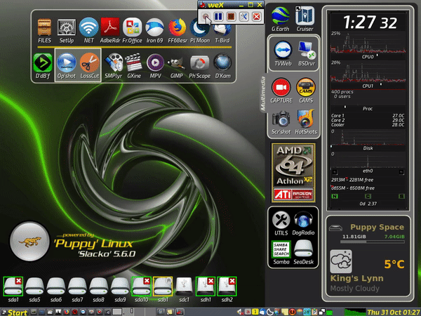421x316 pixels.
Task: Open the sda9 drive icon
Action: click(x=120, y=287)
